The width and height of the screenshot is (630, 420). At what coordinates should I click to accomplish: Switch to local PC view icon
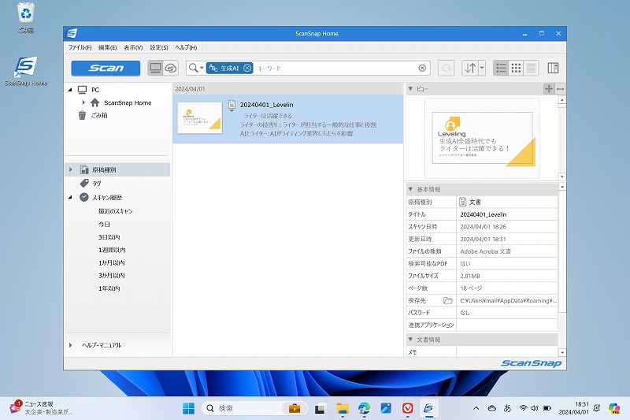[156, 68]
